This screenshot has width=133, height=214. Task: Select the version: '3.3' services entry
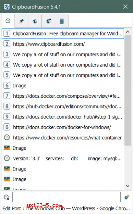[x=63, y=158]
